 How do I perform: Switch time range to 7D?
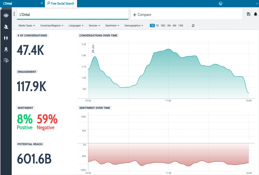pos(157,26)
